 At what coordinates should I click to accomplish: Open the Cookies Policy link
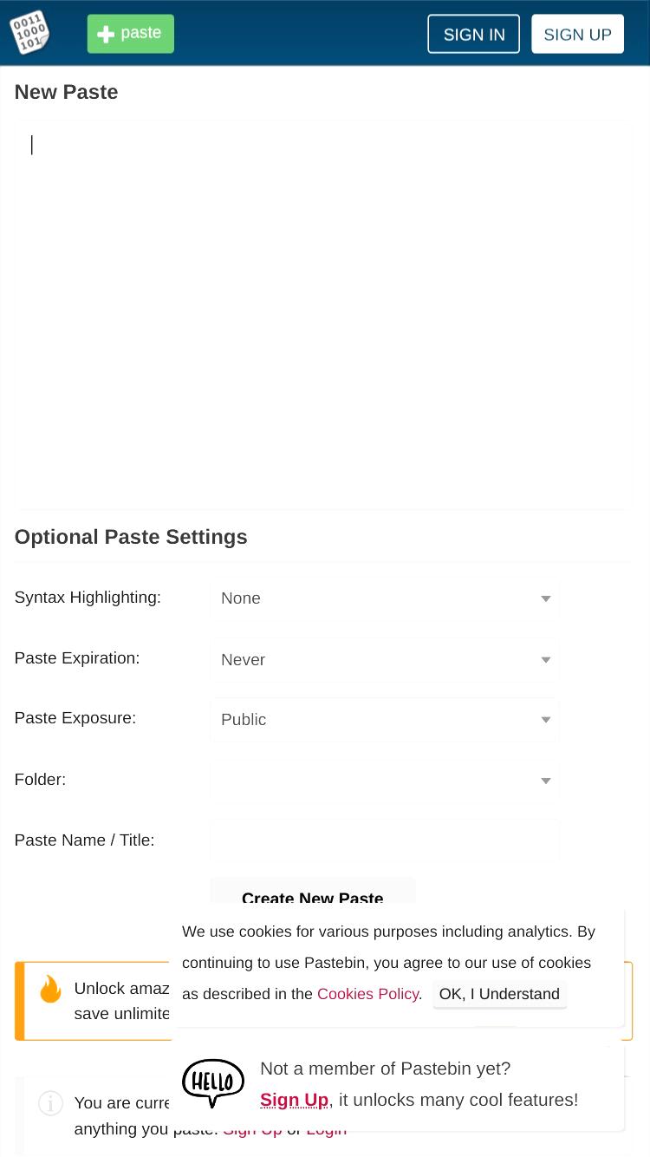[x=367, y=994]
